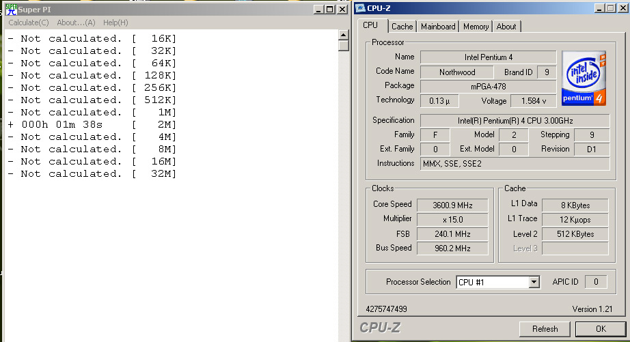The image size is (630, 342).
Task: Click the CPU-Z title bar icon
Action: point(360,8)
